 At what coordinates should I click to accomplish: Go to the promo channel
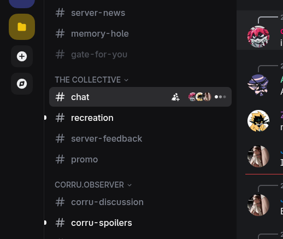click(140, 159)
